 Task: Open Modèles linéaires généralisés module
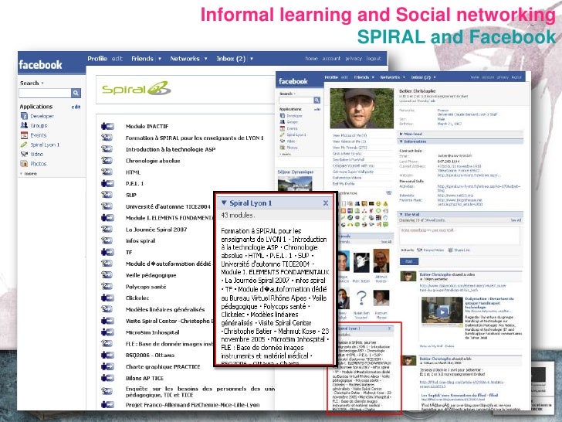(165, 309)
